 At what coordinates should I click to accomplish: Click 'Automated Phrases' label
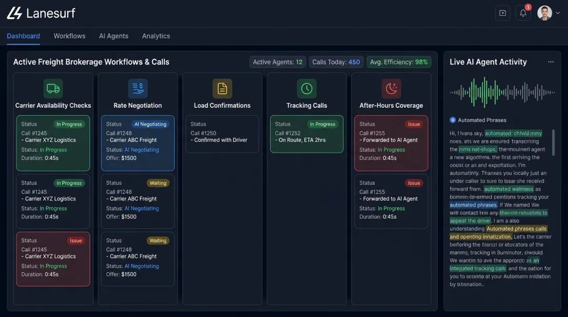point(482,120)
